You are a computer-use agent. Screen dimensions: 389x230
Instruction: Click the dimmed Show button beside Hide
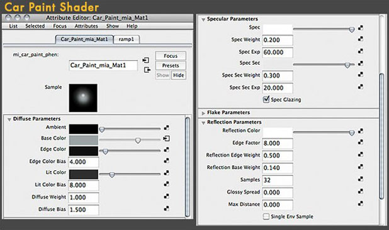pos(163,75)
